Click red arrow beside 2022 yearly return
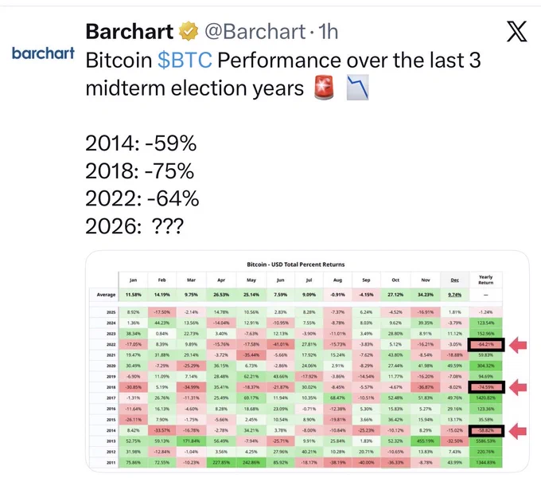 [518, 345]
